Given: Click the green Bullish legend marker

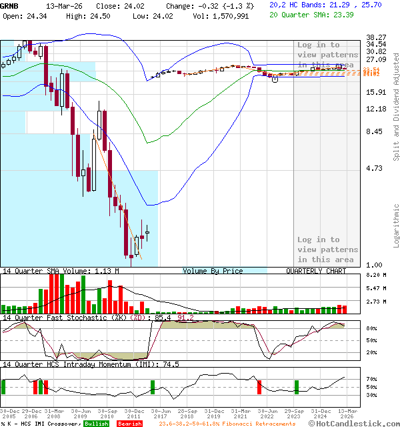Looking at the screenshot, I should click(x=97, y=424).
